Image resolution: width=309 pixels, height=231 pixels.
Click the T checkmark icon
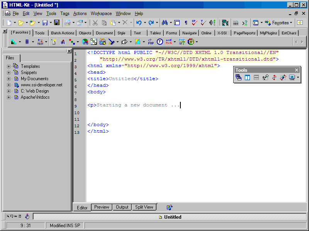203,23
